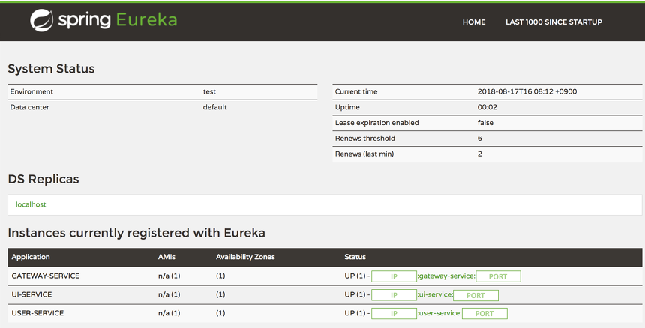Viewport: 645px width, 328px height.
Task: Click the IP box in UI-SERVICE row
Action: point(394,295)
